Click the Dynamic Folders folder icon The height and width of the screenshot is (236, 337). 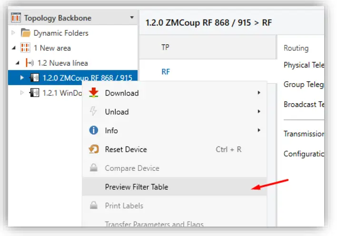click(x=25, y=33)
